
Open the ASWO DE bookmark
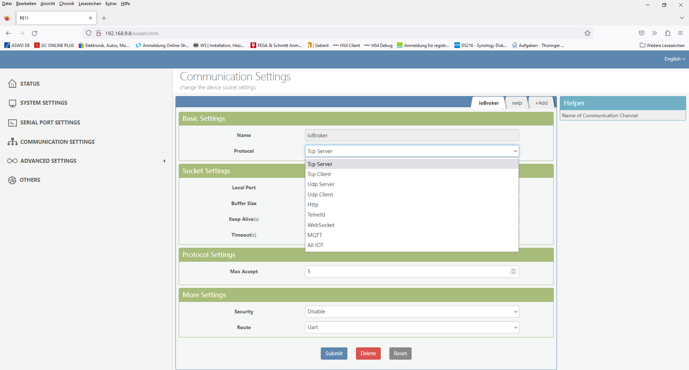[17, 46]
